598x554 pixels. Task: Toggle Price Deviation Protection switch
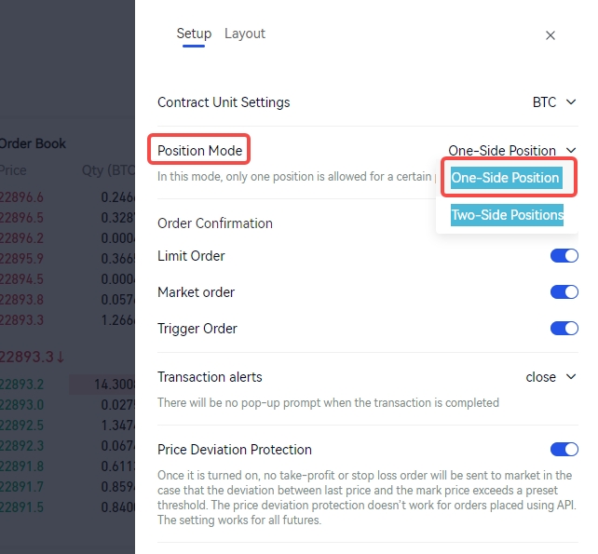[x=564, y=450]
